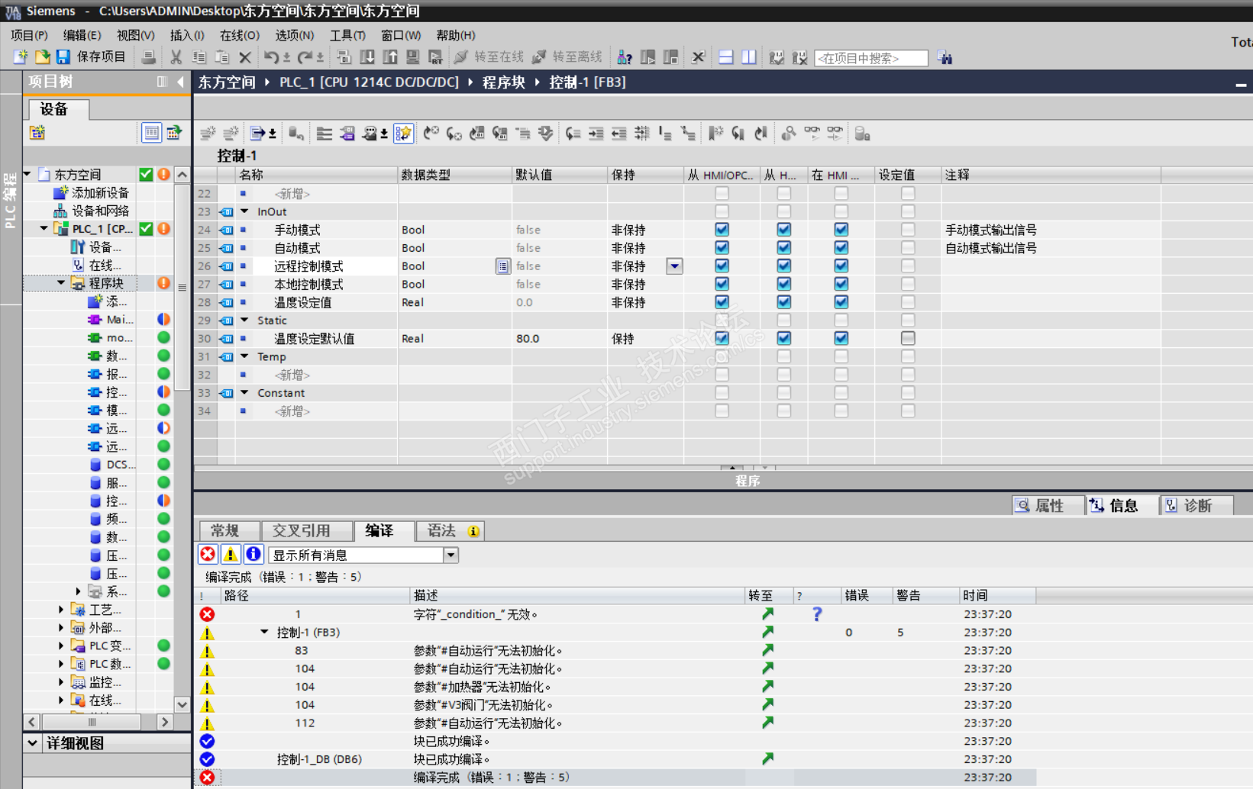Click the favorites star icon in the editor toolbar
This screenshot has height=789, width=1253.
point(403,134)
